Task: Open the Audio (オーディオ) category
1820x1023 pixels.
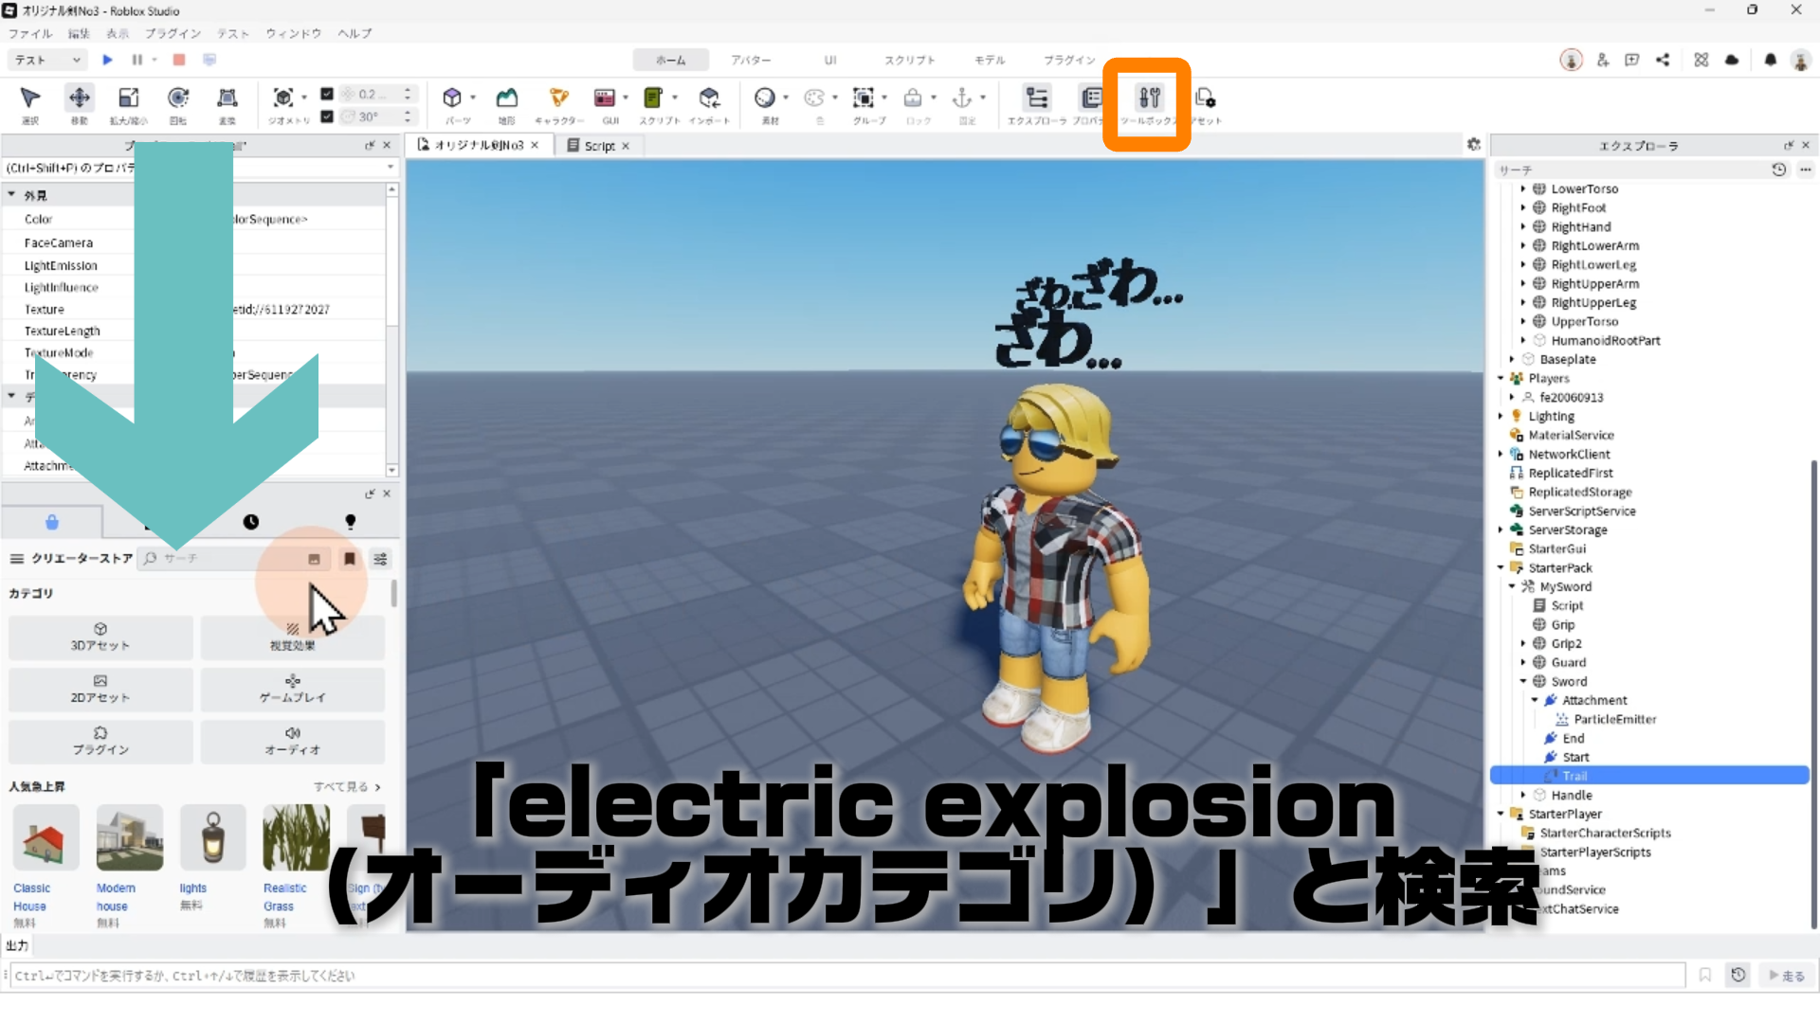Action: pos(292,741)
